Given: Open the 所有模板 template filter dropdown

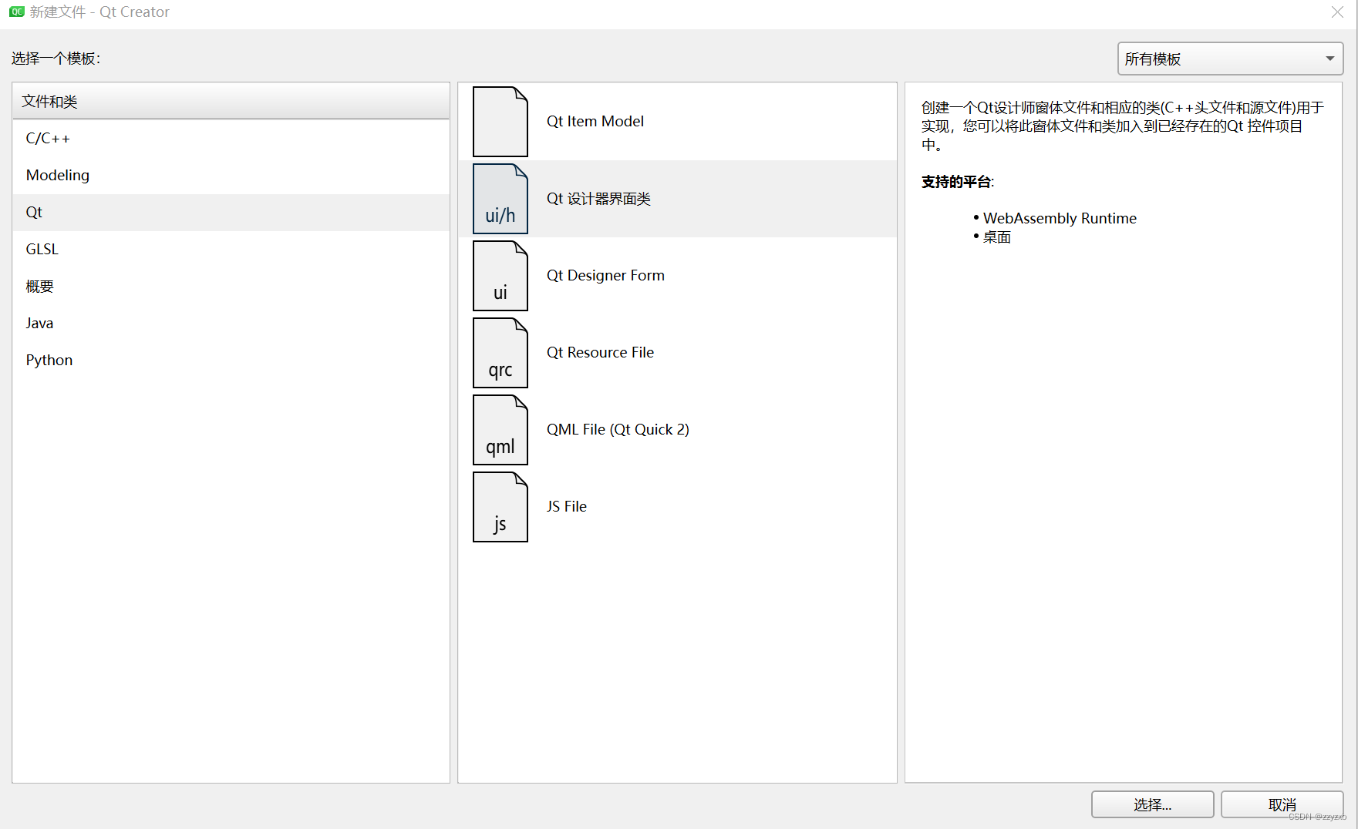Looking at the screenshot, I should point(1230,59).
